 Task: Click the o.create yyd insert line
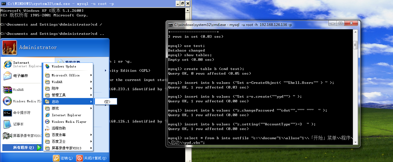pyautogui.click(x=235, y=97)
